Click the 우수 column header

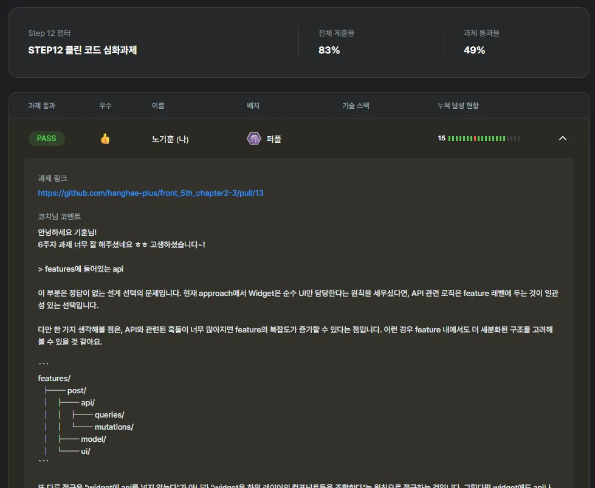pyautogui.click(x=106, y=106)
